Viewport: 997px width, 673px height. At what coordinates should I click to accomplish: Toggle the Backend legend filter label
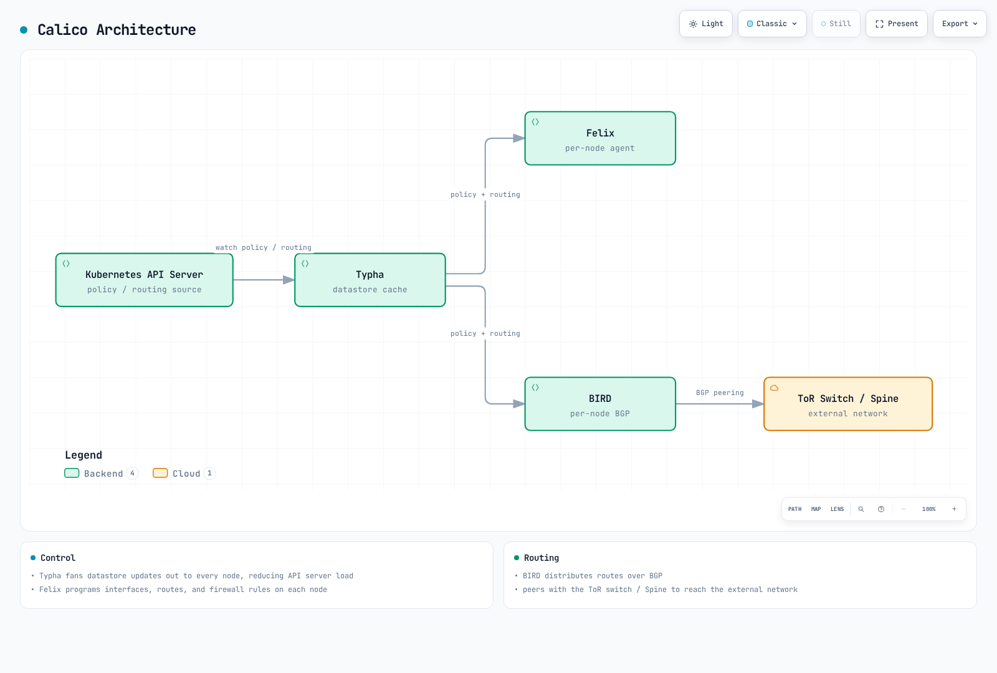coord(103,474)
